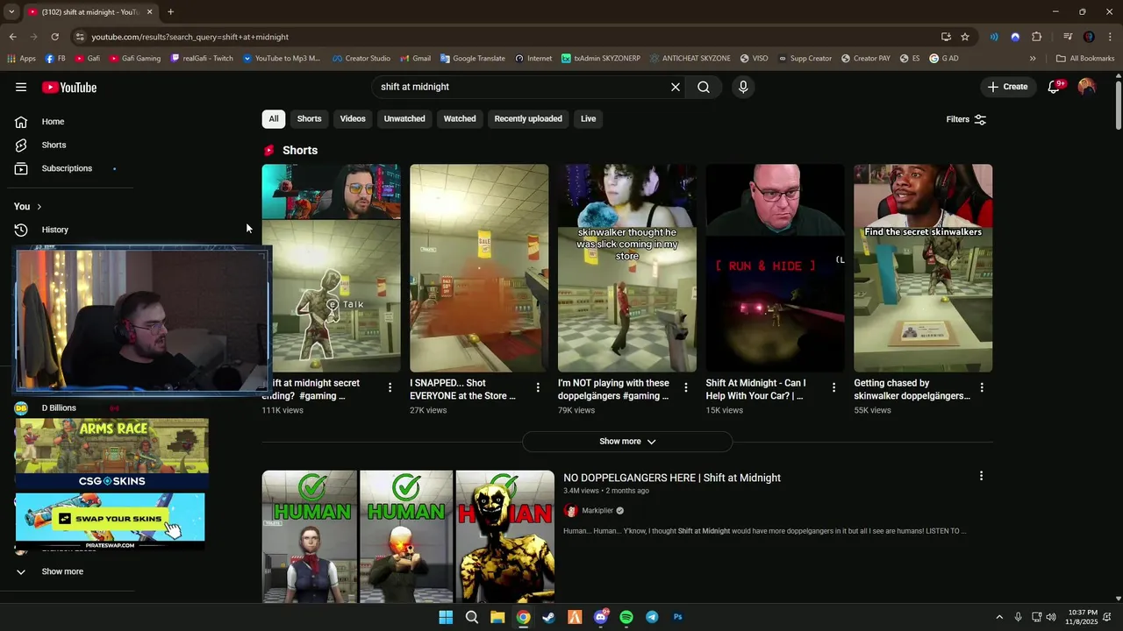Open Chrome tab search dropdown
1123x631 pixels.
(x=11, y=12)
